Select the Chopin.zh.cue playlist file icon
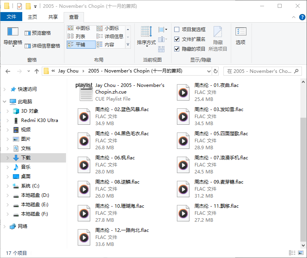 (86, 92)
